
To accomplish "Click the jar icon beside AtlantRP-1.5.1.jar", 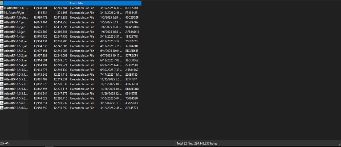I will 2,46.
